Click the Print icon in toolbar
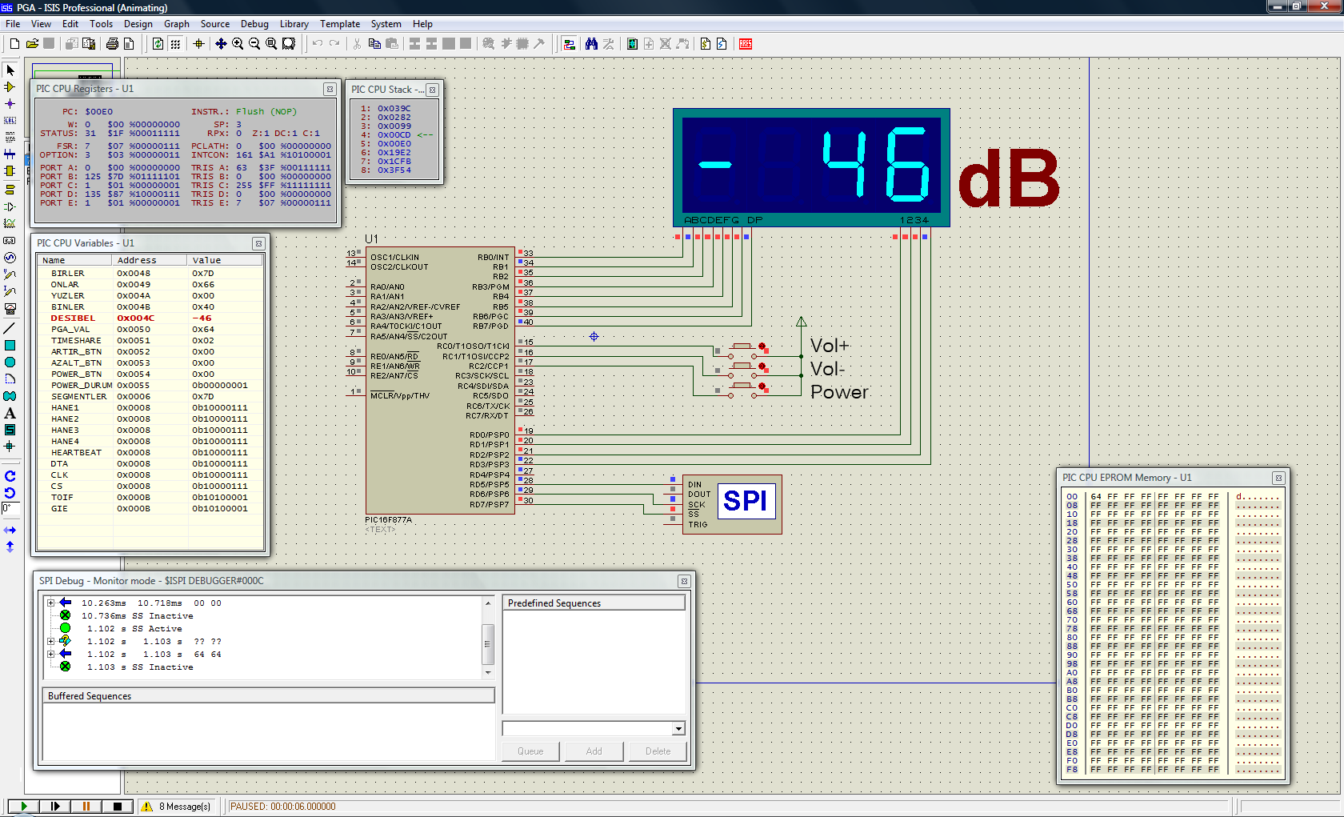This screenshot has height=817, width=1344. coord(112,44)
